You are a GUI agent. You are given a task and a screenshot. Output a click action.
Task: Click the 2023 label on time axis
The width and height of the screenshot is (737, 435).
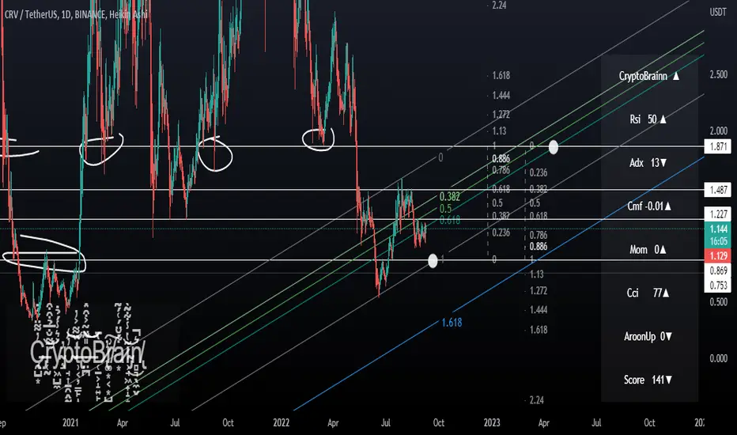492,423
